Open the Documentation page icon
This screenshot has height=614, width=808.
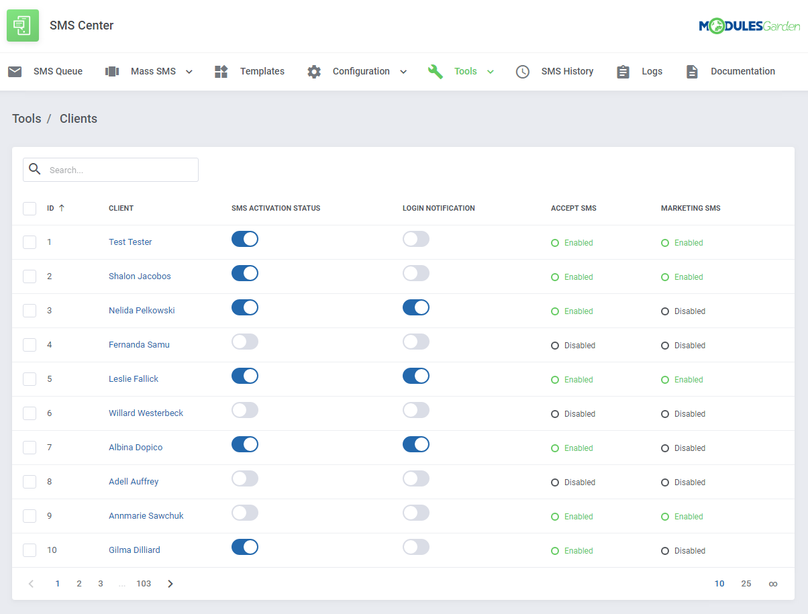pos(692,70)
